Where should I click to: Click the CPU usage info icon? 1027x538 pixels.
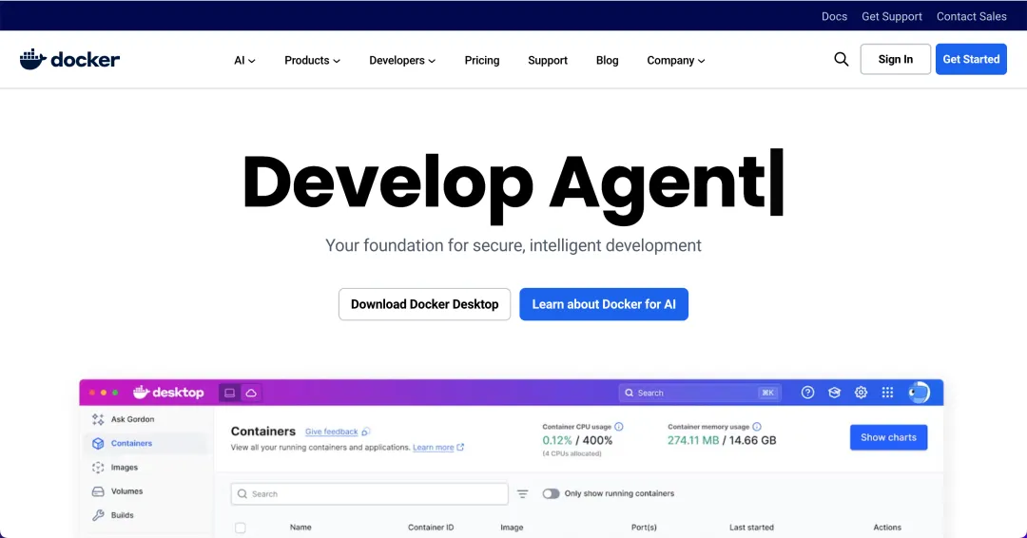[x=619, y=427]
